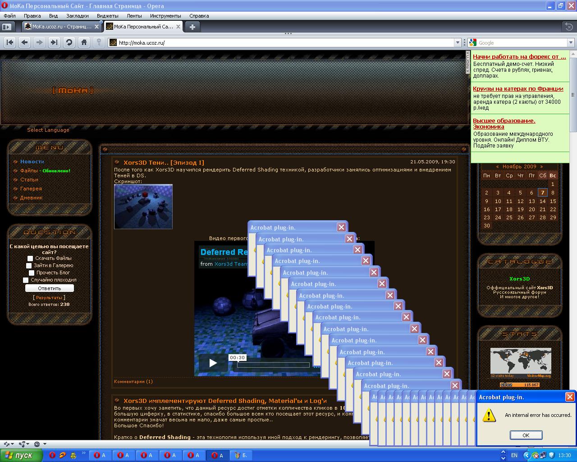
Task: Toggle the Opera side panel button
Action: click(6, 27)
